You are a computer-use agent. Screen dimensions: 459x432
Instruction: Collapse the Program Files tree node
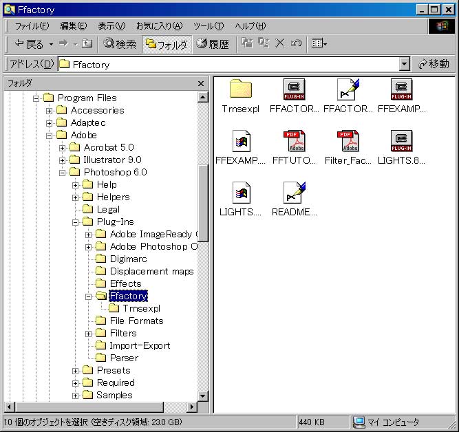pyautogui.click(x=36, y=98)
